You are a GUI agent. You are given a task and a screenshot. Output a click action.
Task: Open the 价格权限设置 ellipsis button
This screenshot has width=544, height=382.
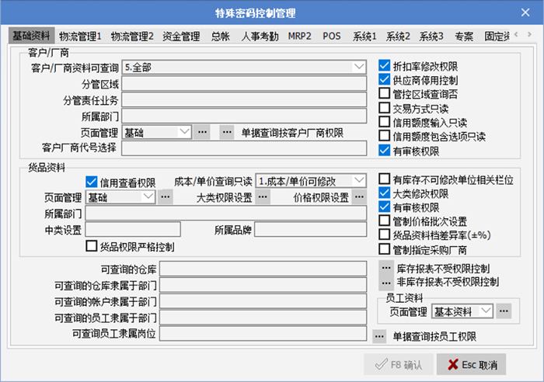coord(358,197)
